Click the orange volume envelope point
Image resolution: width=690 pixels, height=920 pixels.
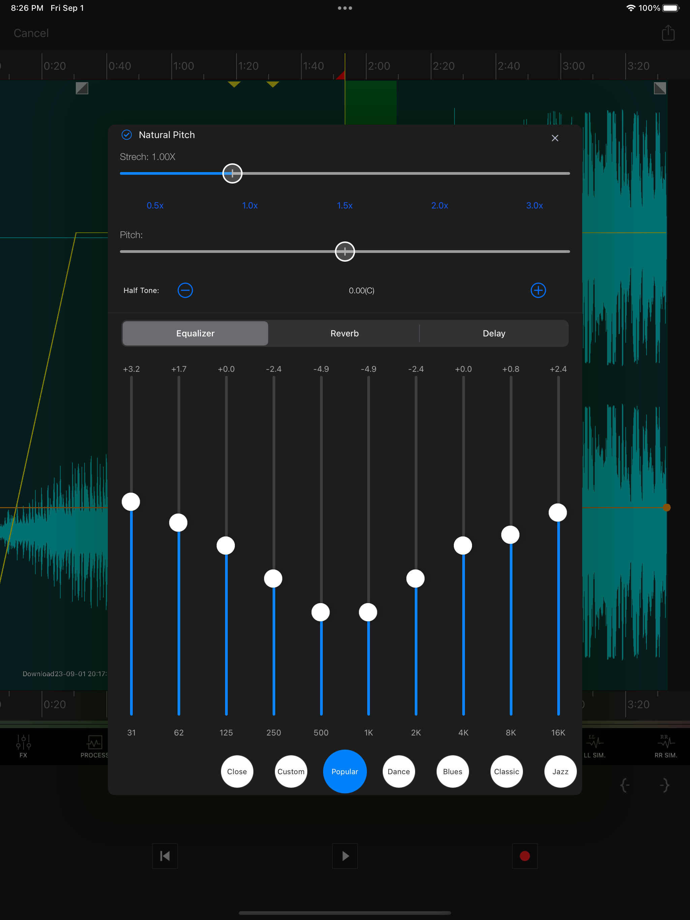(667, 507)
